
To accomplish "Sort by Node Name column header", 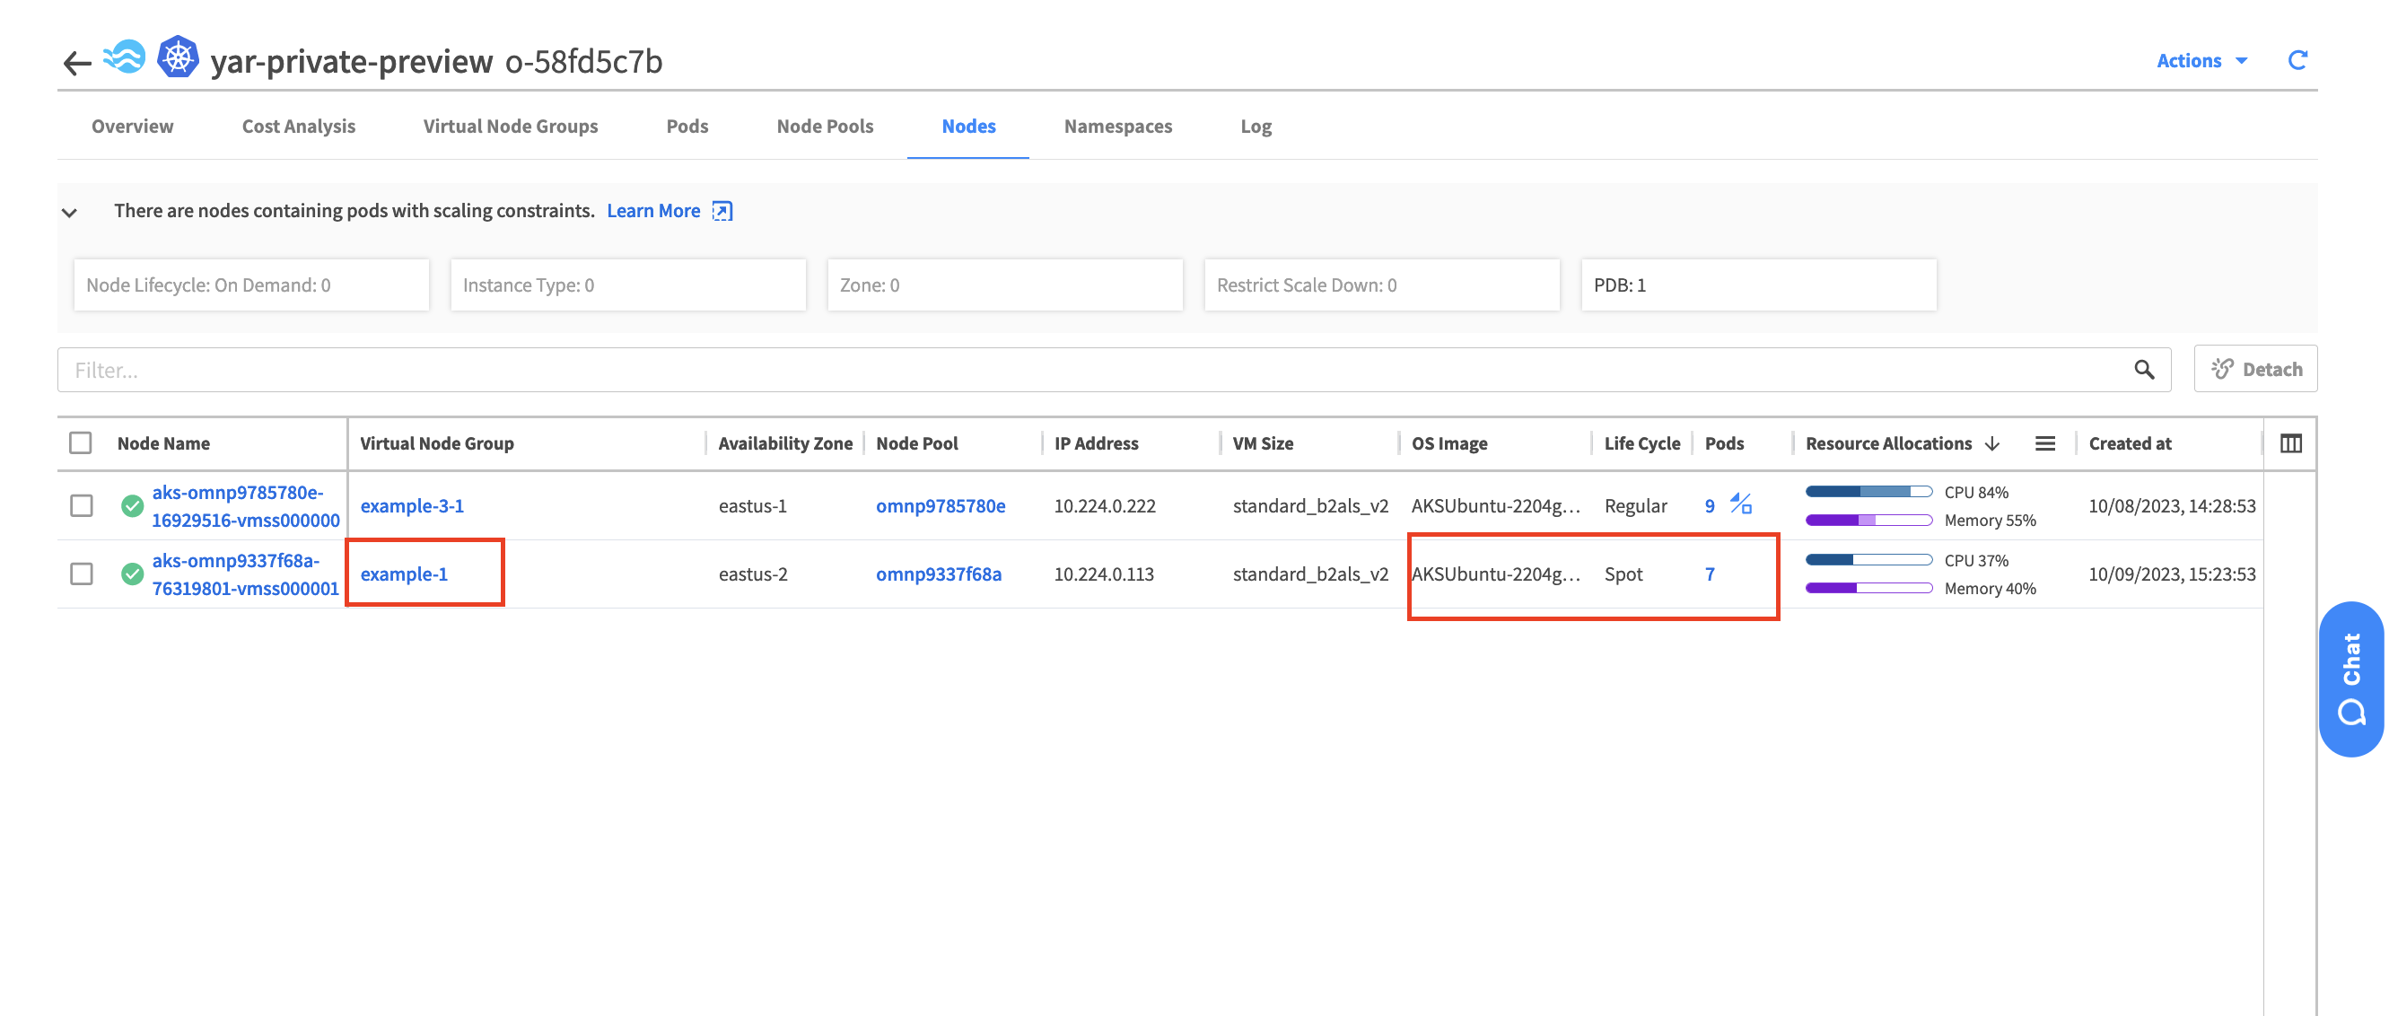I will (163, 443).
